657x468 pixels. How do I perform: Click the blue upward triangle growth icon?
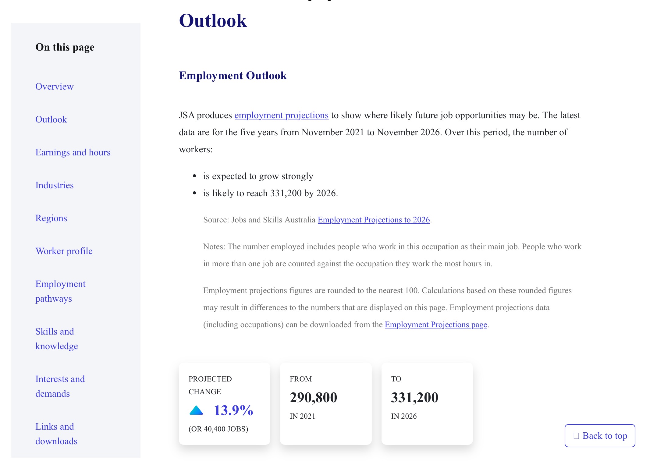point(196,410)
